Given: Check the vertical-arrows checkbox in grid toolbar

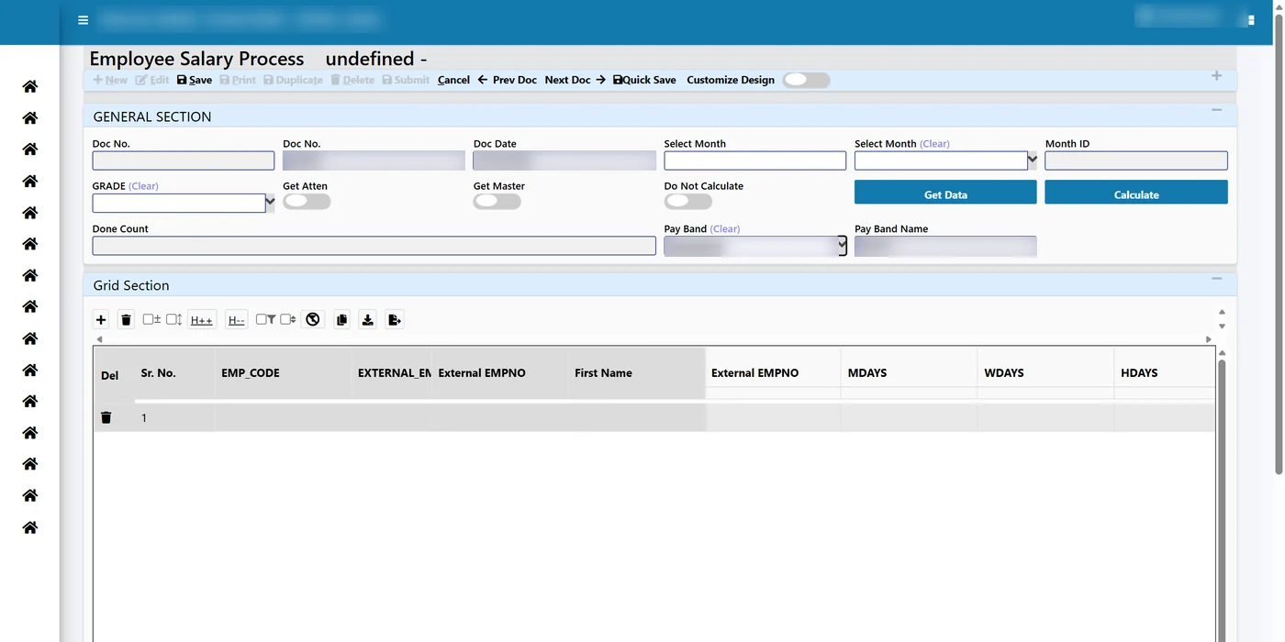Looking at the screenshot, I should click(x=173, y=319).
